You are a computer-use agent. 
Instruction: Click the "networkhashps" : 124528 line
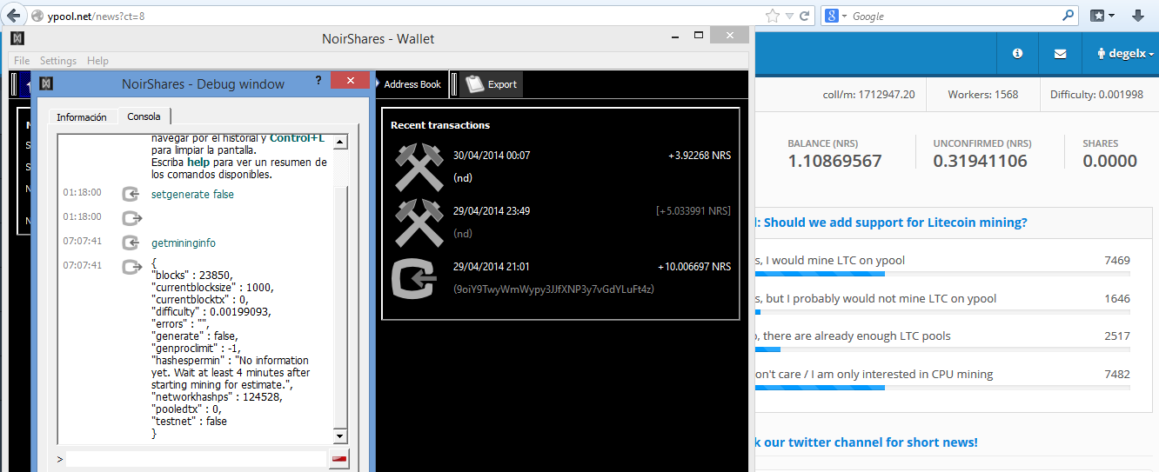pos(213,396)
